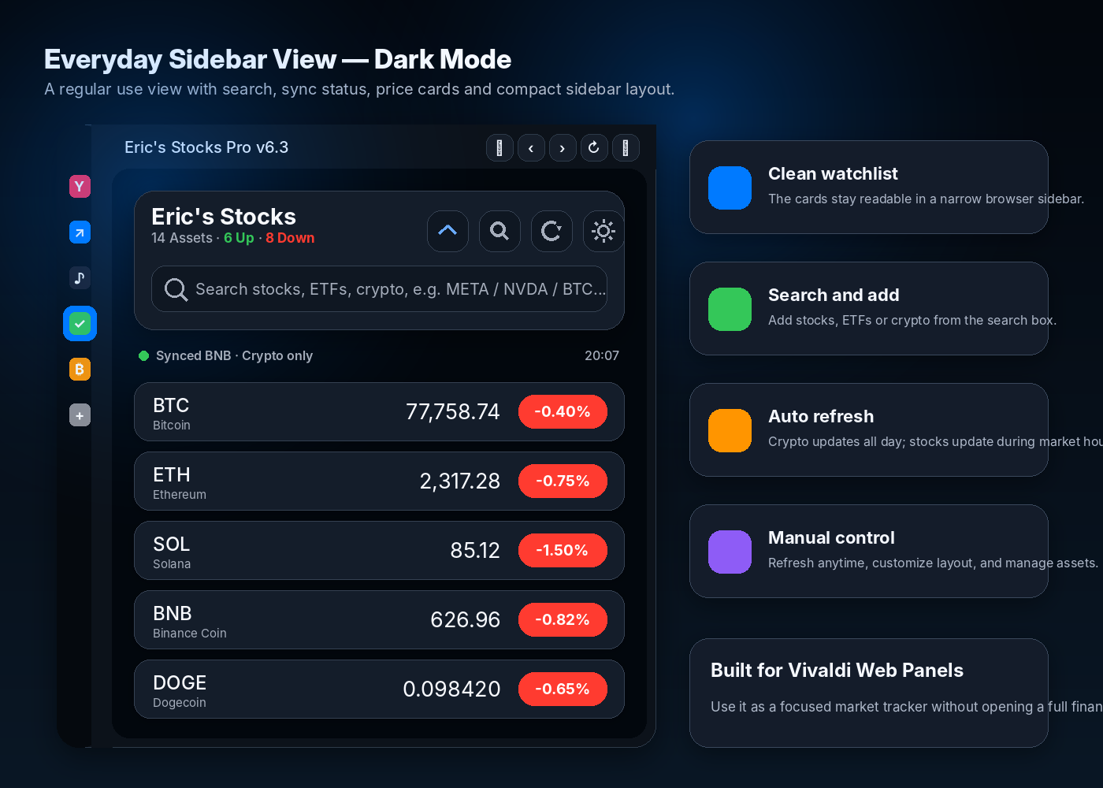1103x788 pixels.
Task: Go back using the panel's left arrow
Action: pos(531,148)
